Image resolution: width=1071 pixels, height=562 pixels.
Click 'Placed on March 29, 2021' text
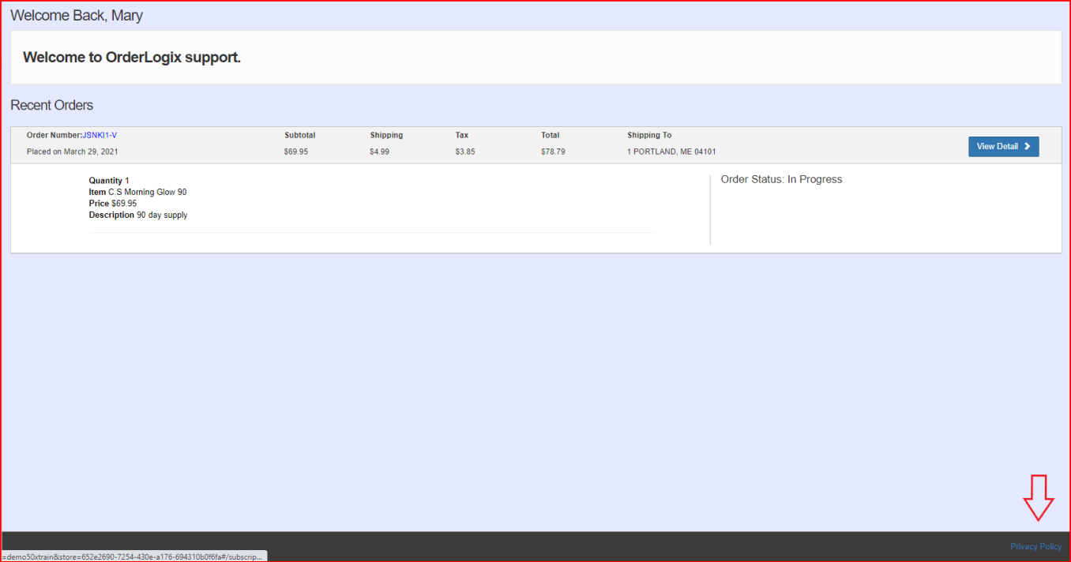click(73, 152)
